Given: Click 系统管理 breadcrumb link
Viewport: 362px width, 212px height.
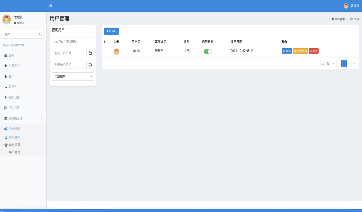Looking at the screenshot, I should coord(338,19).
